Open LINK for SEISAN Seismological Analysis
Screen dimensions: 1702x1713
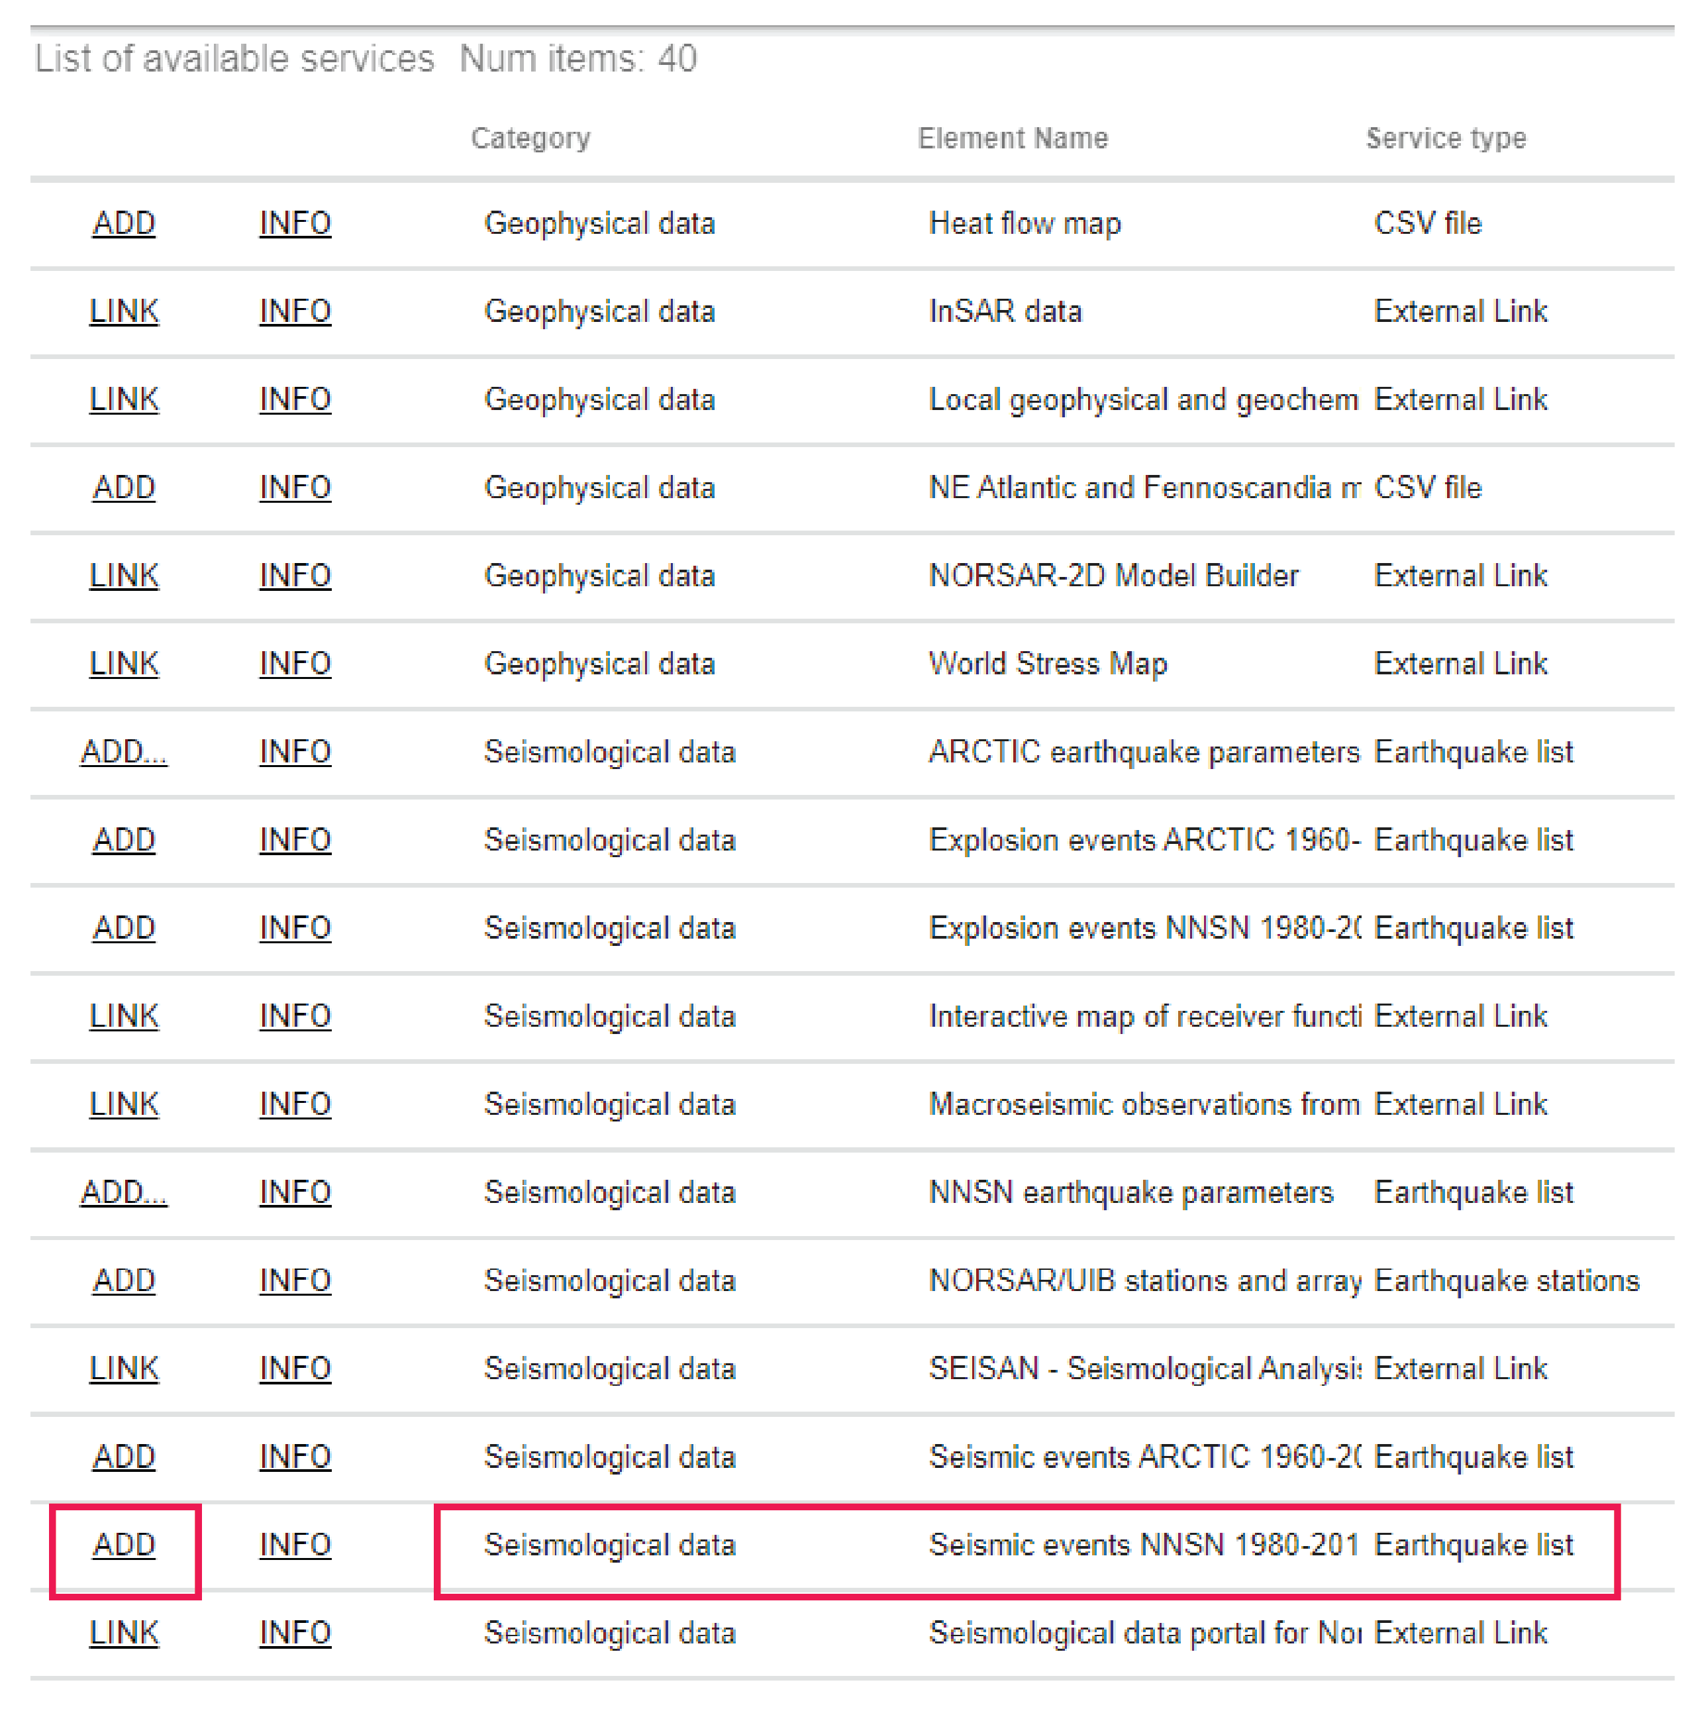coord(124,1369)
